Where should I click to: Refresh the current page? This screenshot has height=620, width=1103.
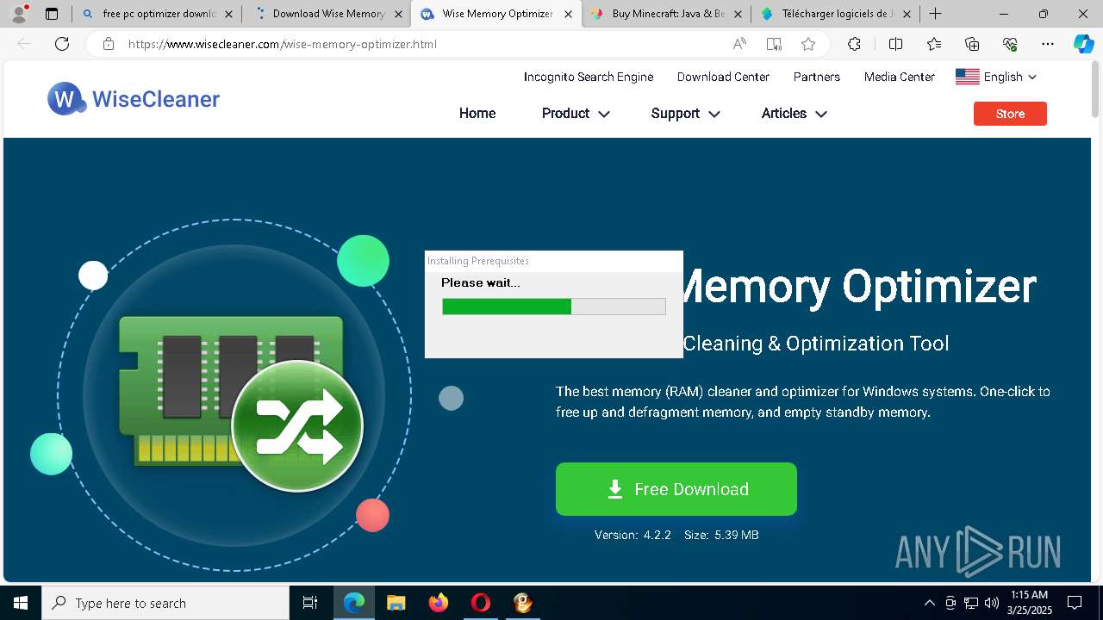[x=62, y=44]
